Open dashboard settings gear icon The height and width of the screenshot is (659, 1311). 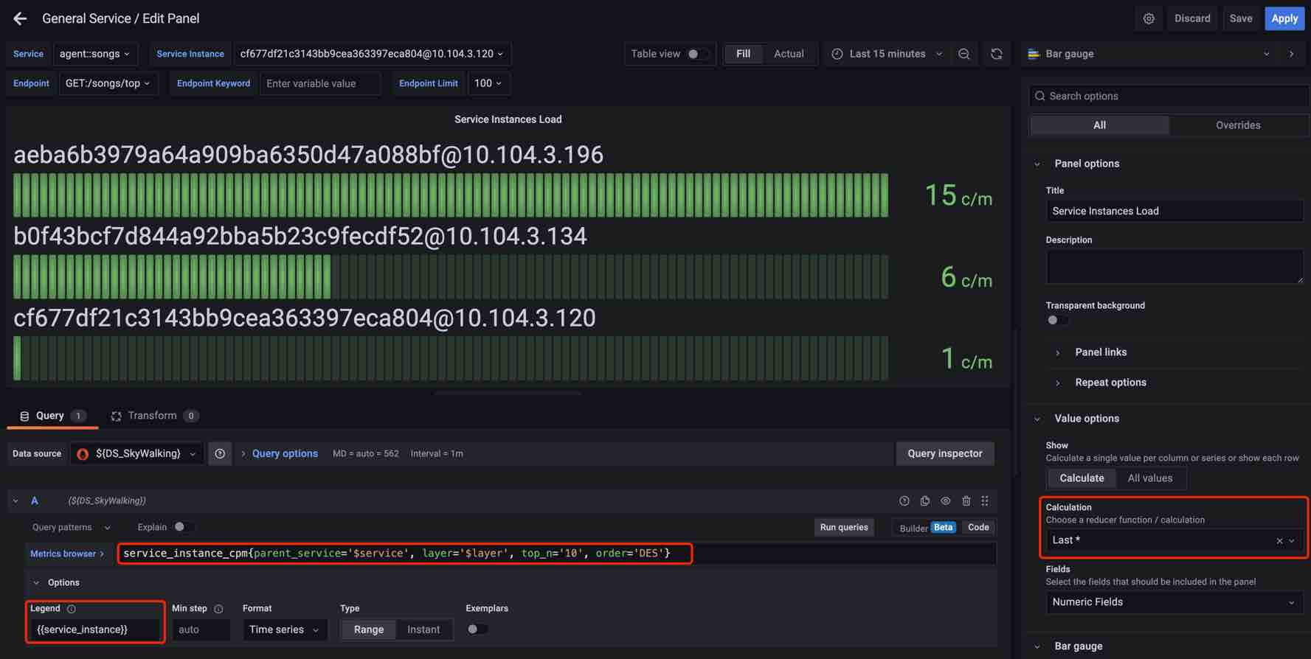tap(1149, 18)
